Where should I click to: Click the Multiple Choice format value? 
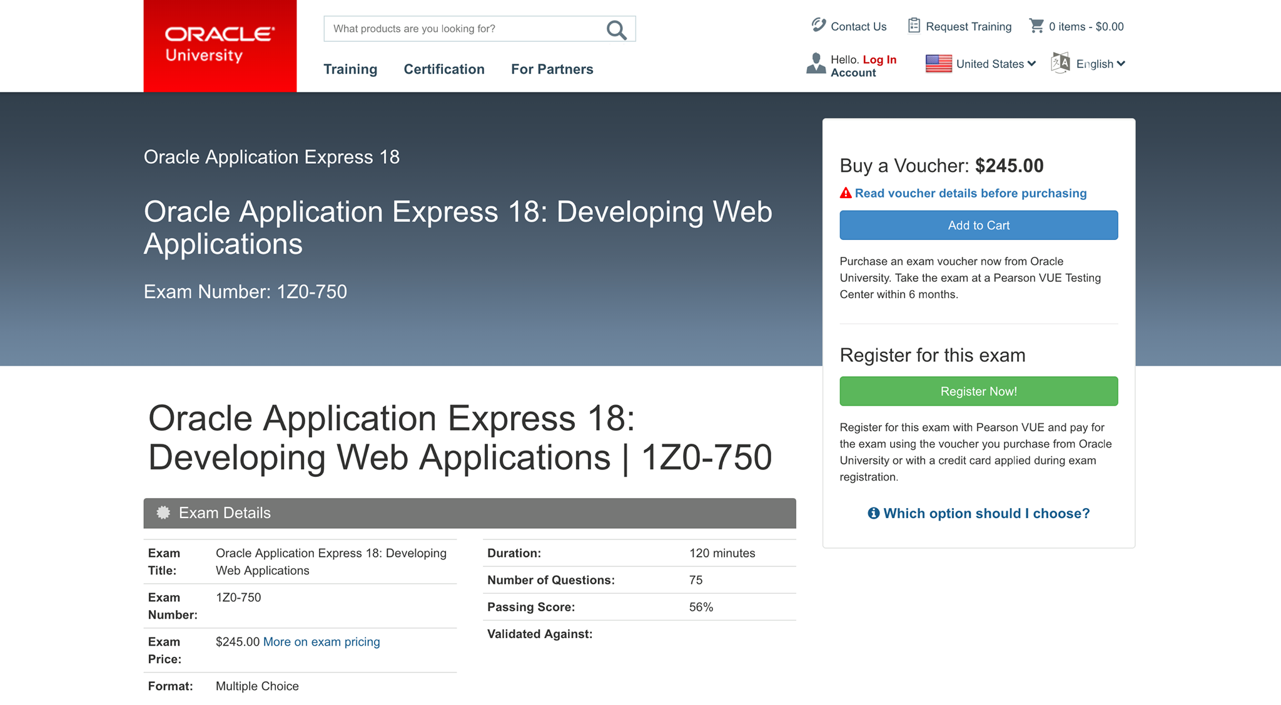[257, 686]
